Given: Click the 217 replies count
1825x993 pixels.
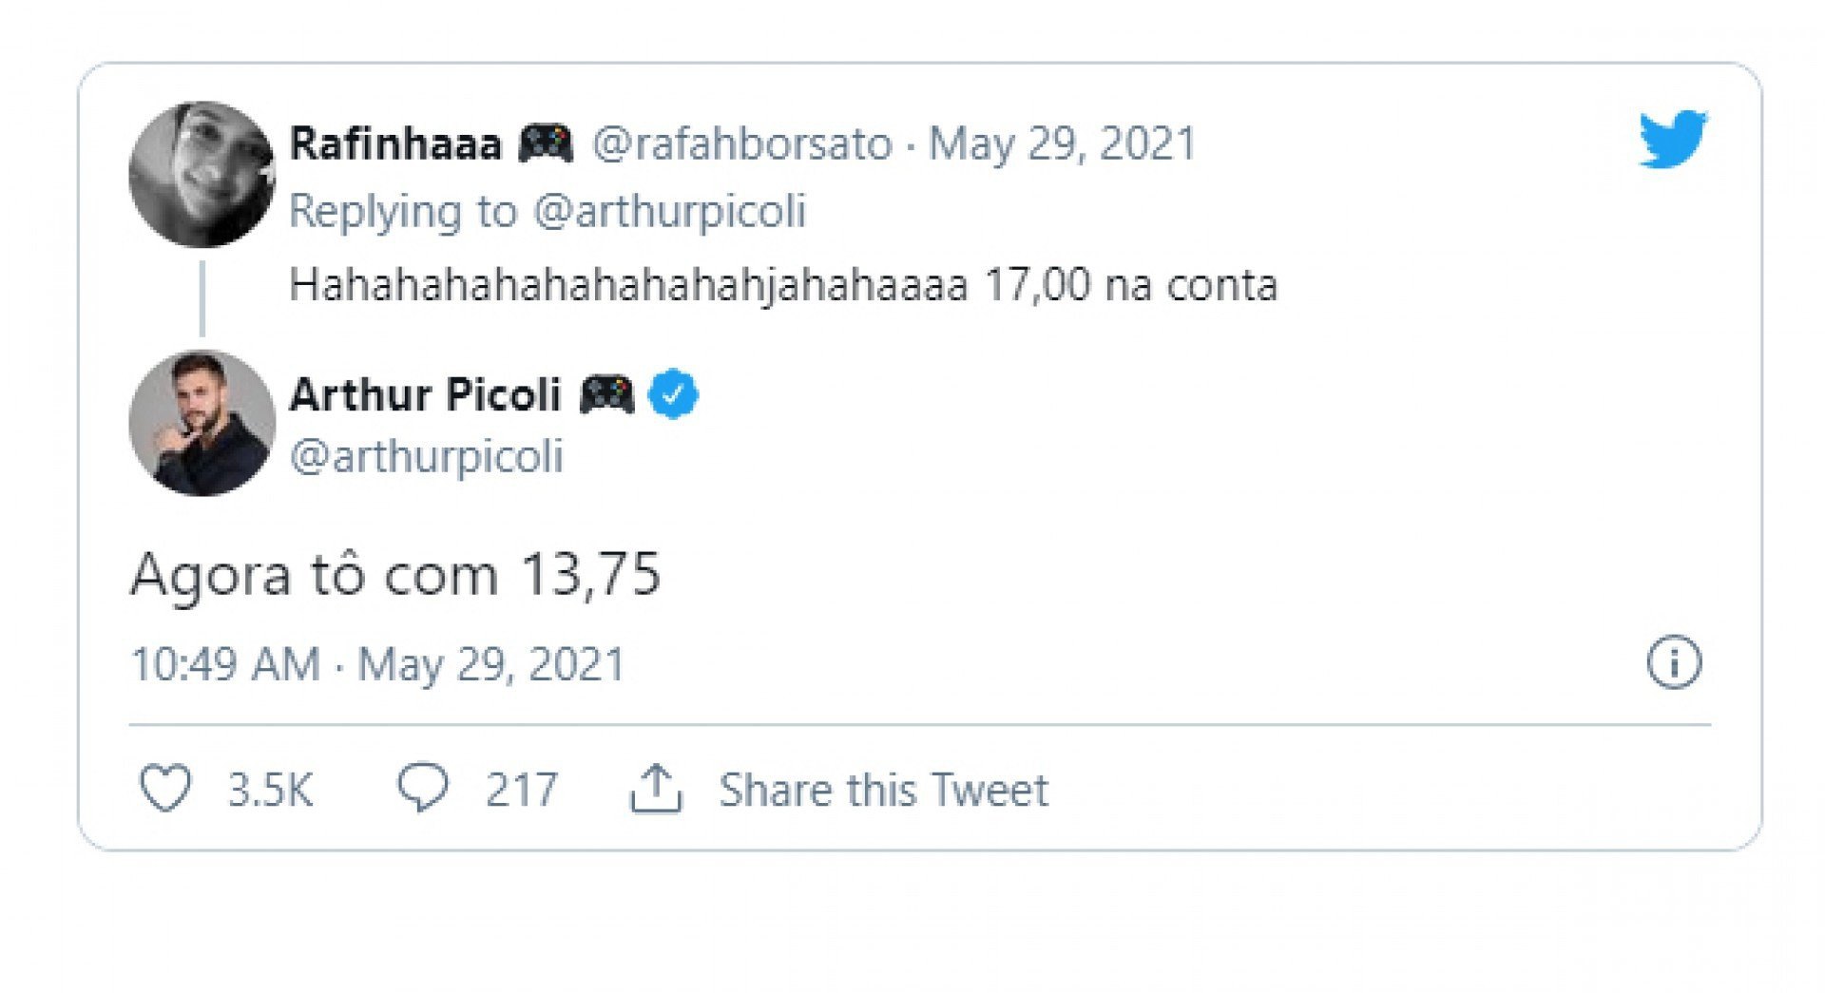Looking at the screenshot, I should click(x=521, y=790).
